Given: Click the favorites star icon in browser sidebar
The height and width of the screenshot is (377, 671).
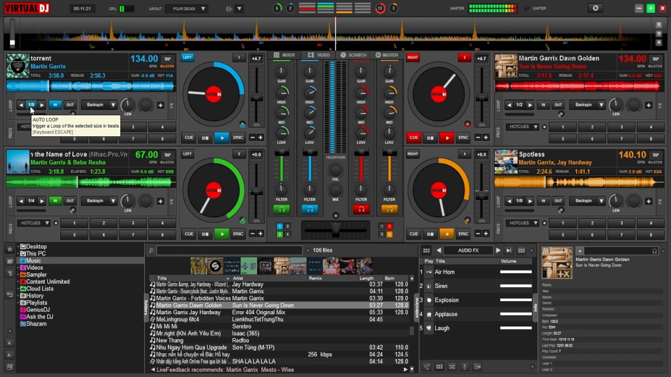Looking at the screenshot, I should coord(9,249).
